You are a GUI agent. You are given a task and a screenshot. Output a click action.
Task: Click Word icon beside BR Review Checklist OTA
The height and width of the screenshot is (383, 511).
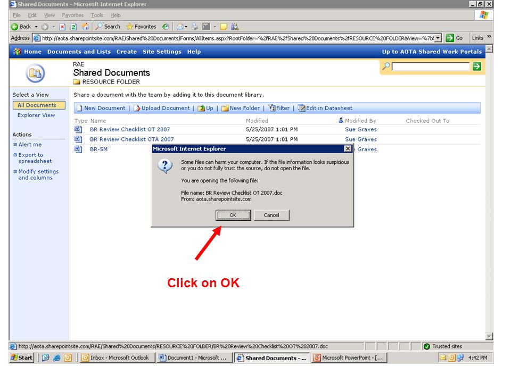click(78, 139)
